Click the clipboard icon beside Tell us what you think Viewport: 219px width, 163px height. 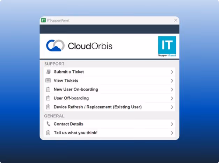pos(48,133)
